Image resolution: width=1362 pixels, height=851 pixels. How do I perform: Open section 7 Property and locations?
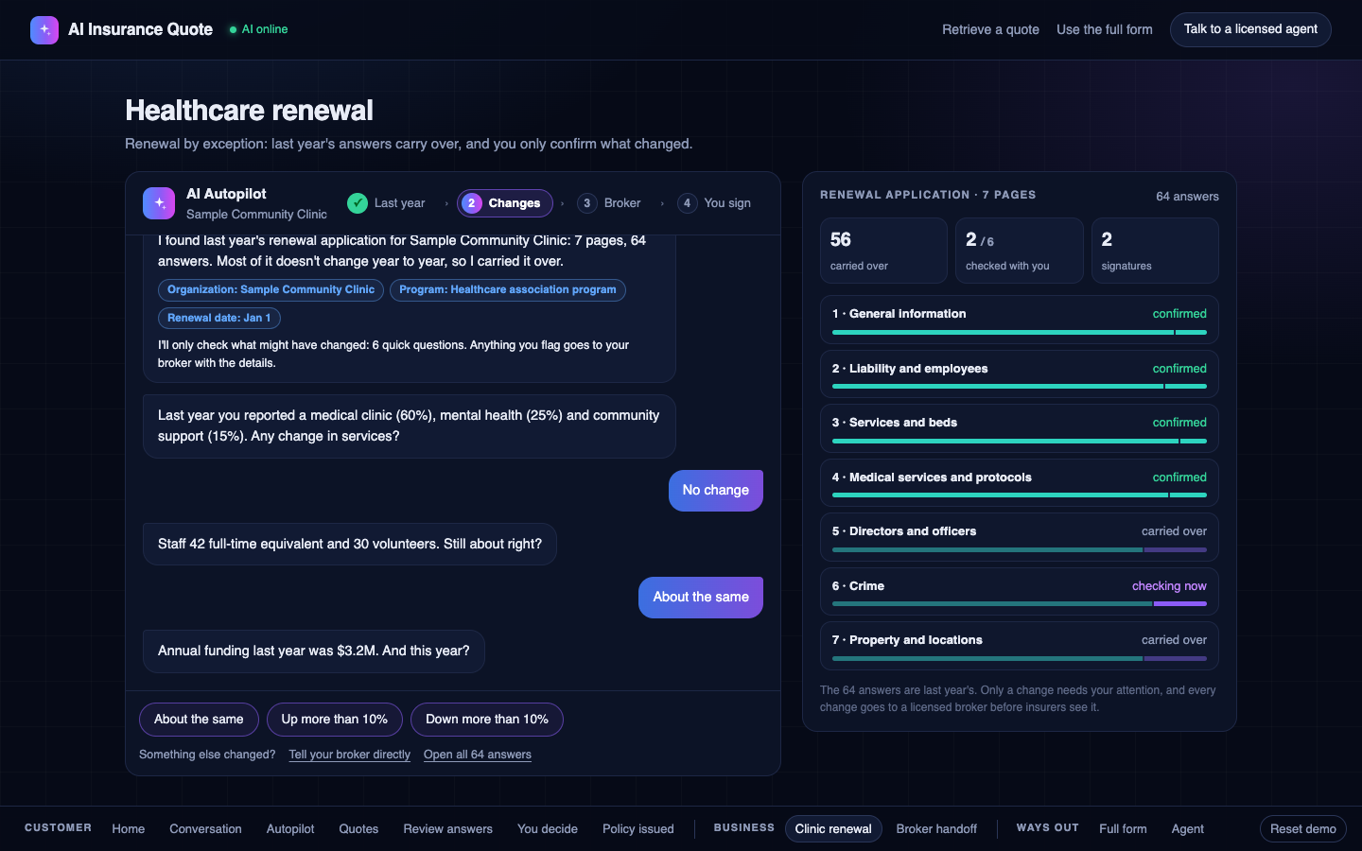[1020, 647]
